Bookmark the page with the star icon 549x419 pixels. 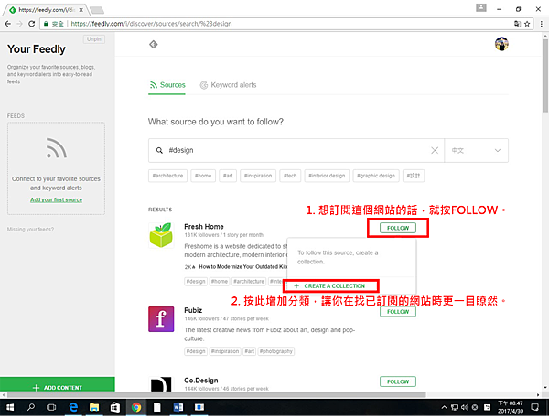tap(527, 24)
